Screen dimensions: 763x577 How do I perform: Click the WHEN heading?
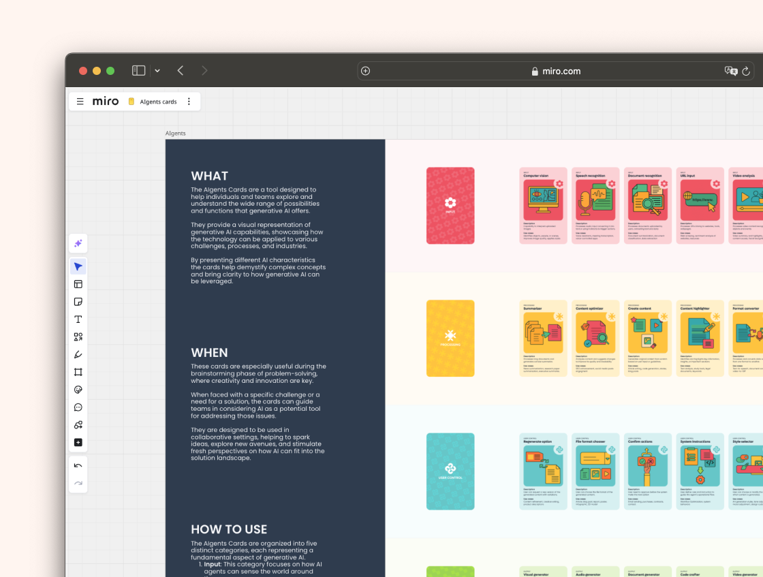[209, 353]
